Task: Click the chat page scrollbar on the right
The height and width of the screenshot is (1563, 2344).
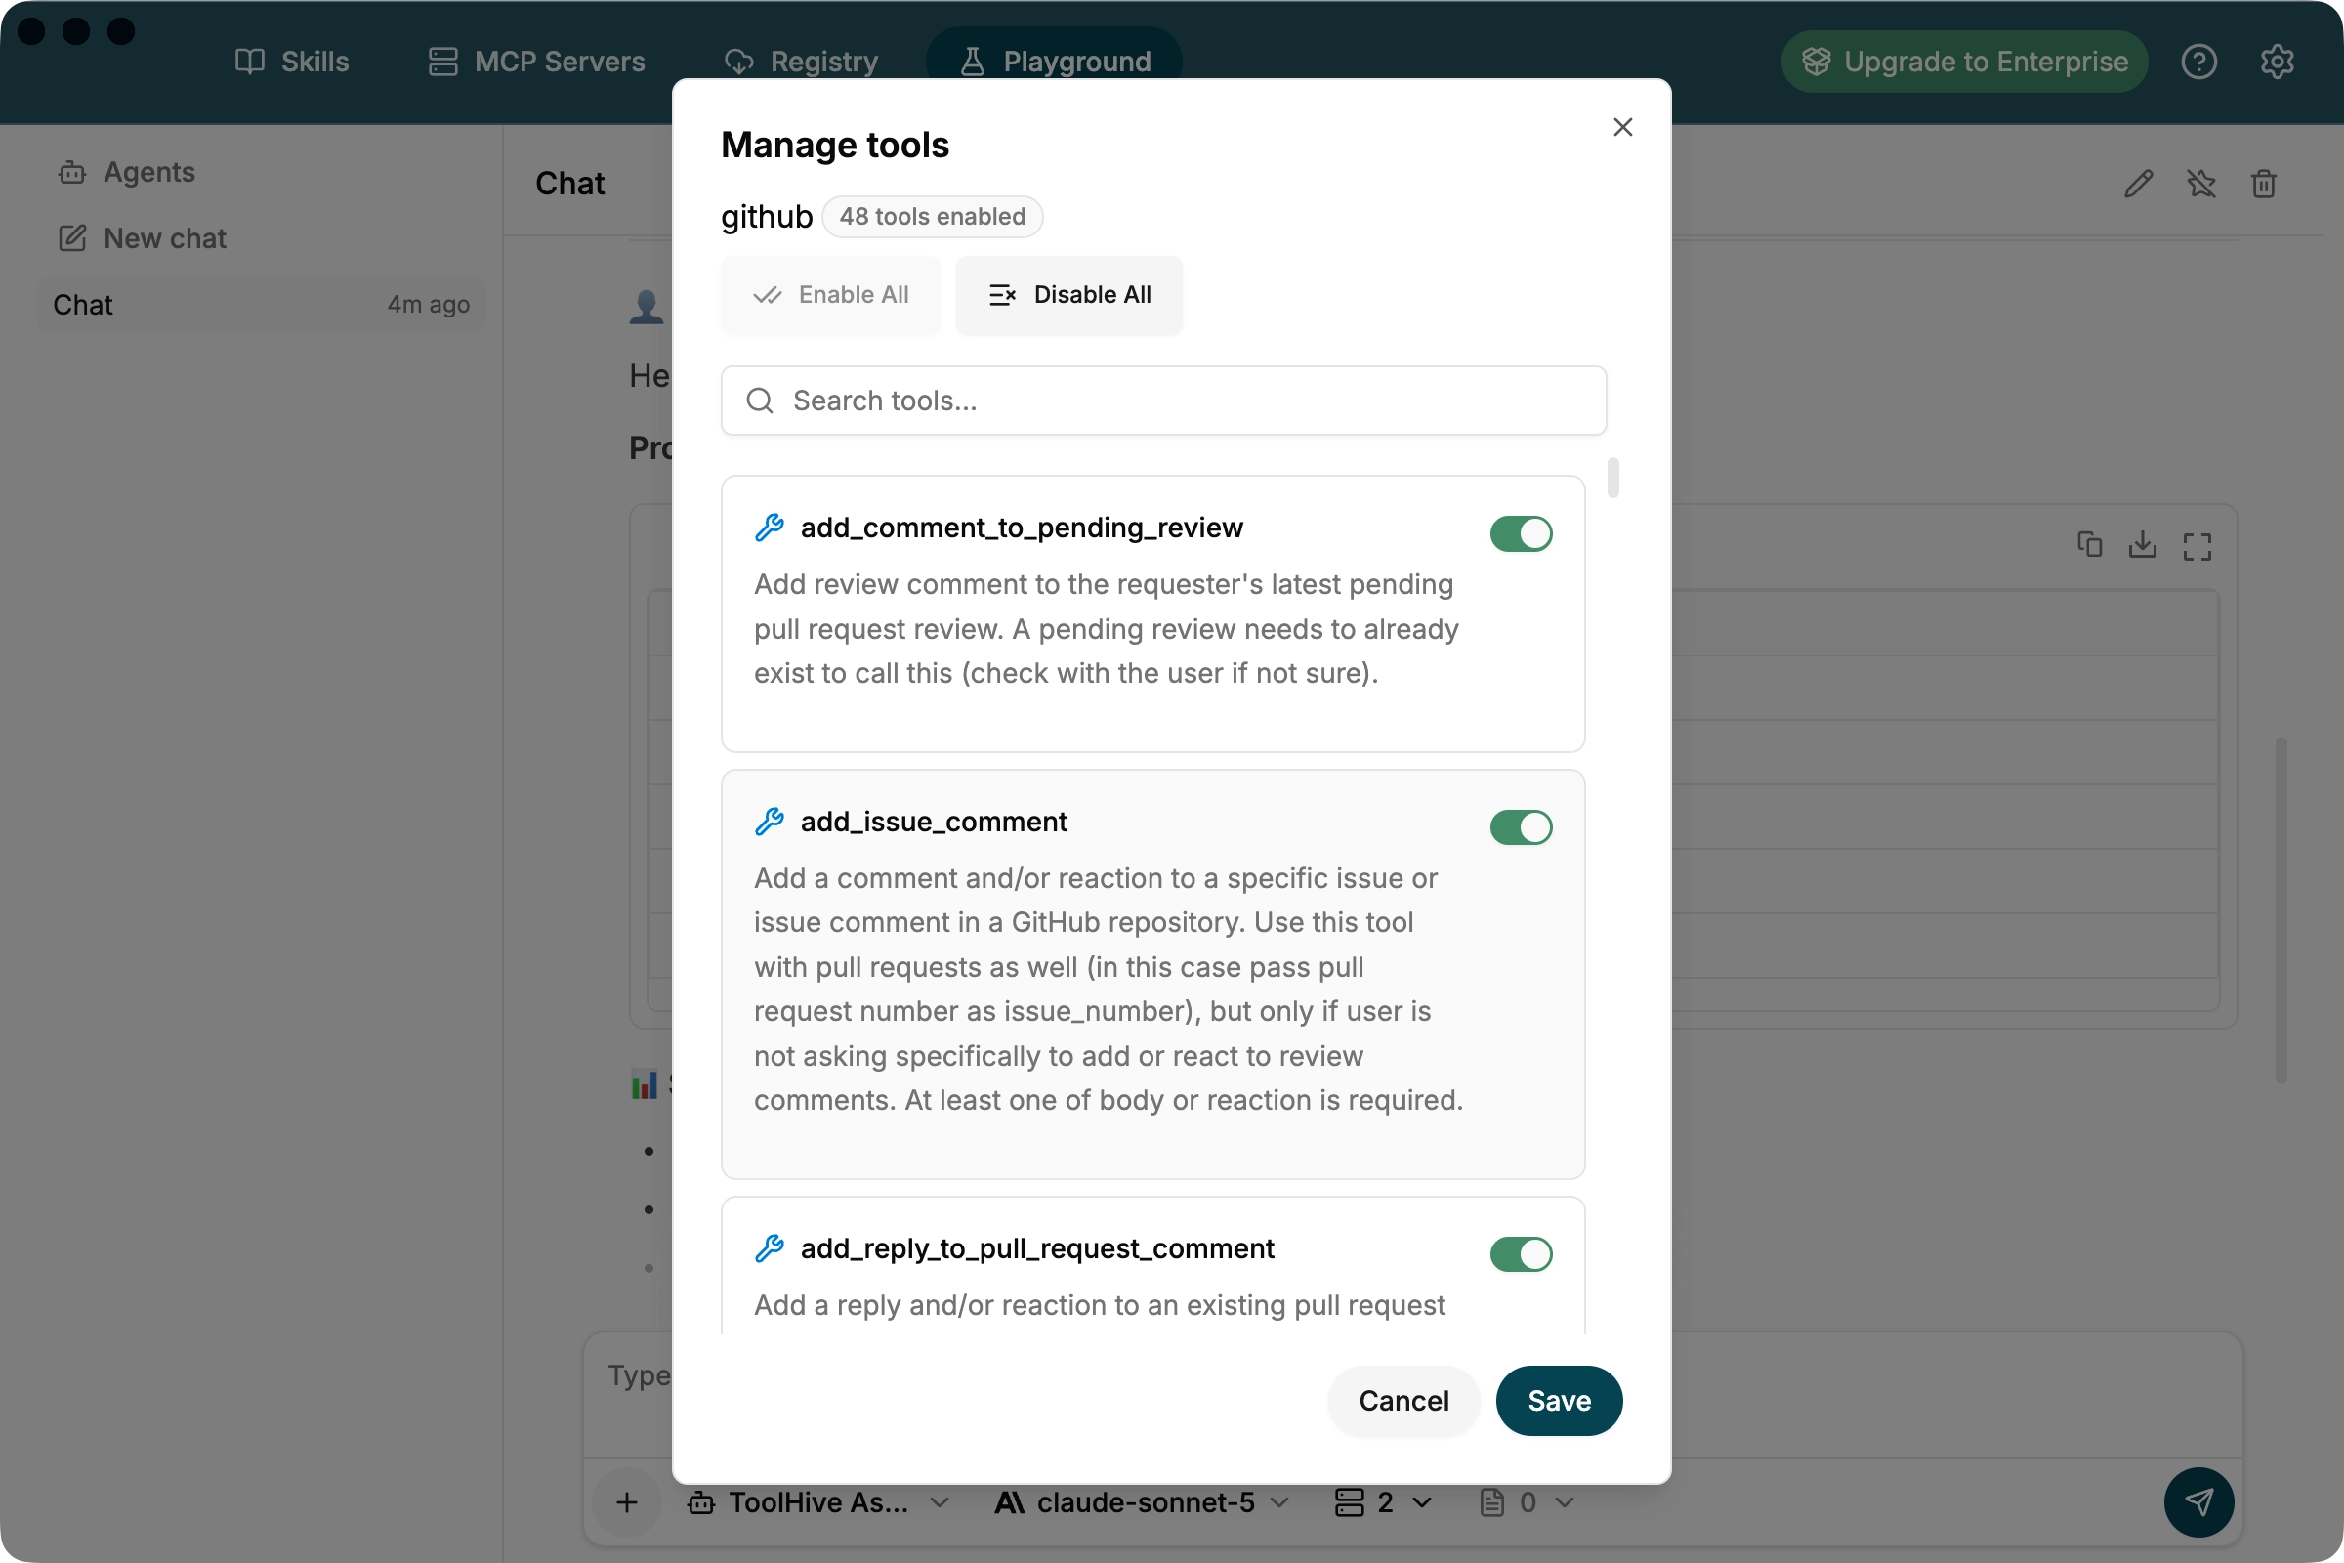Action: 2281,910
